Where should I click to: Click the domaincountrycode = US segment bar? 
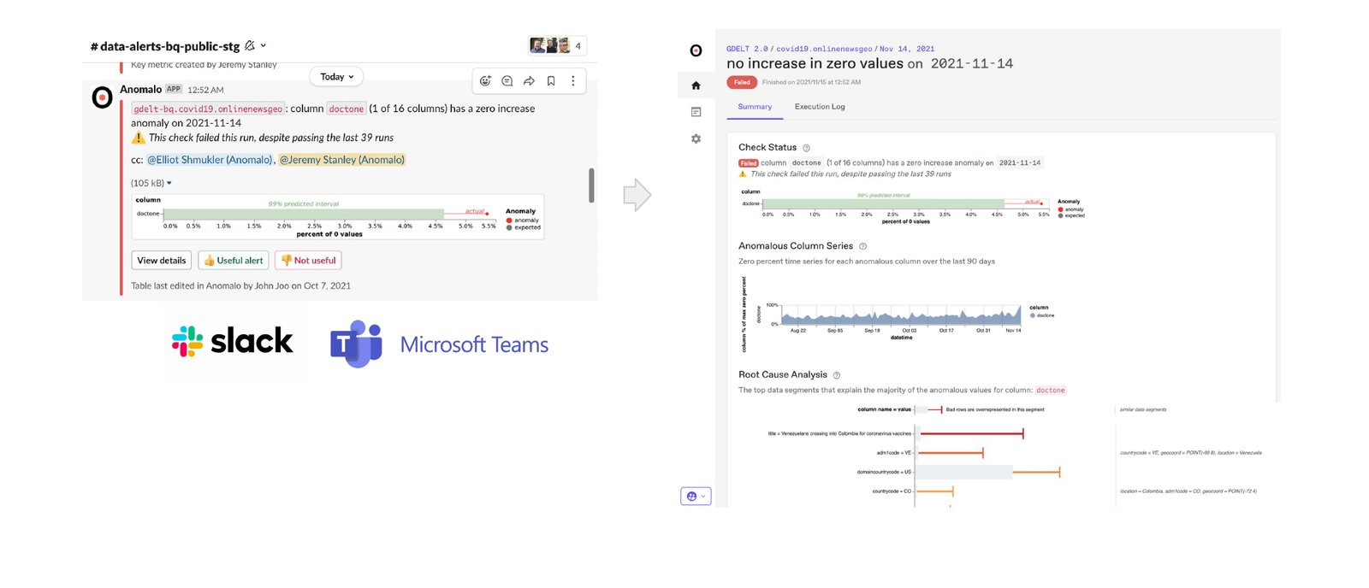989,472
